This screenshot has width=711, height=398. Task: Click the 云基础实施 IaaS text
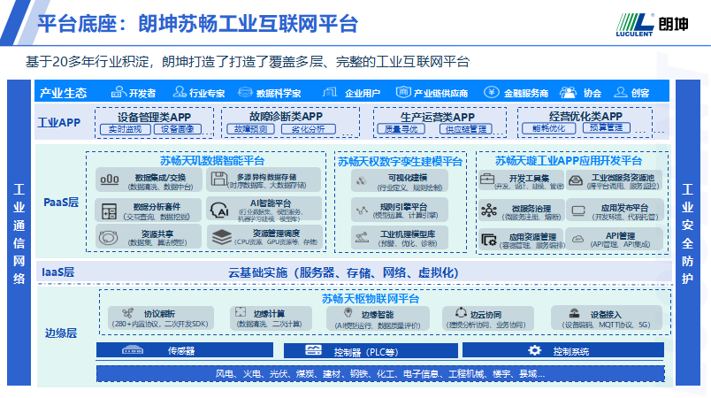pos(343,272)
